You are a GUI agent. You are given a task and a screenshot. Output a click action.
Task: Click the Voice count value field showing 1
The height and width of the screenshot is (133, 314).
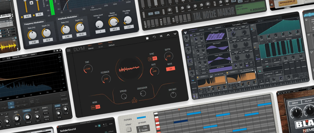(x=101, y=31)
